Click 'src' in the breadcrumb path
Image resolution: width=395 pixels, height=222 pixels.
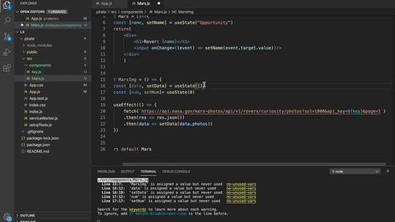[x=114, y=12]
